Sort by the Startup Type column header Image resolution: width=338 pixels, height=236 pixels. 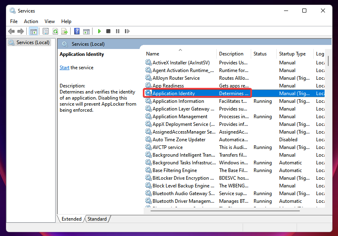pyautogui.click(x=295, y=54)
